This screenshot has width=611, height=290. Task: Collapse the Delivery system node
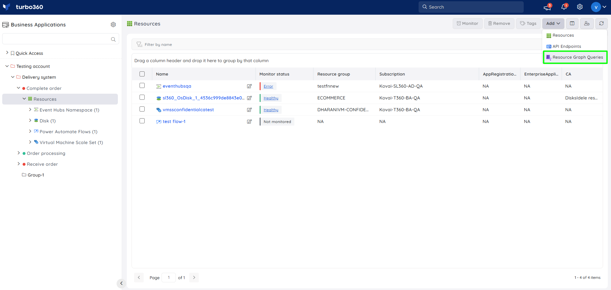pyautogui.click(x=13, y=77)
